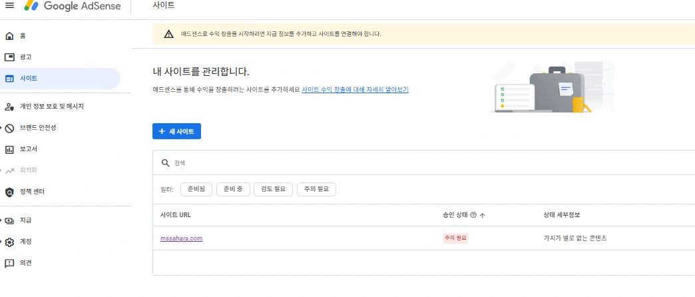This screenshot has height=297, width=695.
Task: Open the hamburger main menu
Action: tap(9, 5)
